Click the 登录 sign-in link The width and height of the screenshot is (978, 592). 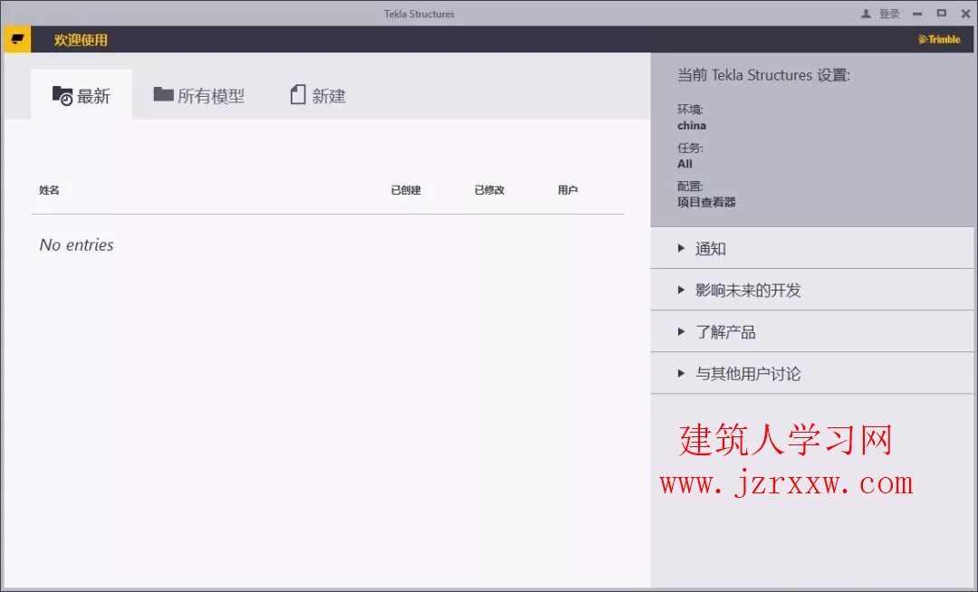click(889, 14)
